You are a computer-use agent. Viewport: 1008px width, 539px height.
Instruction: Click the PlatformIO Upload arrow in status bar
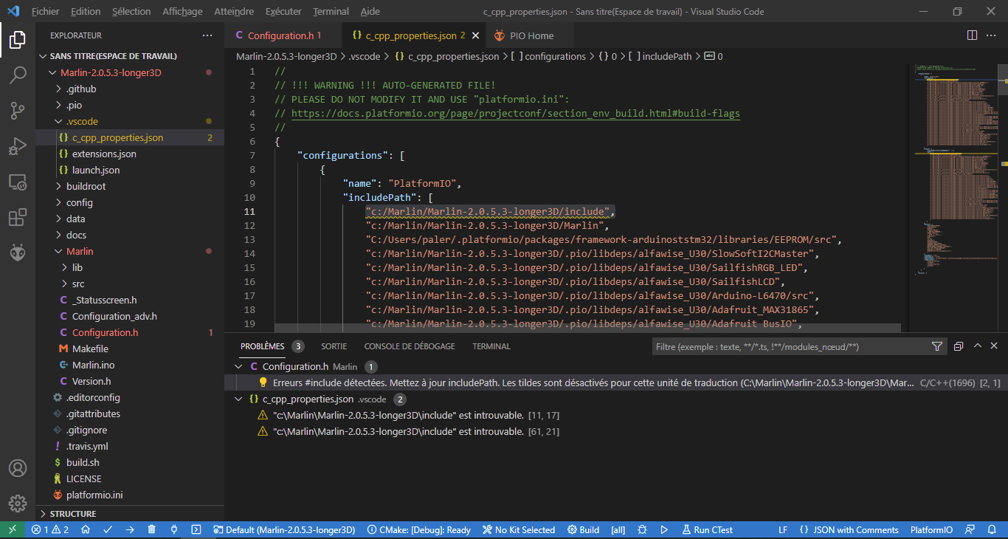click(130, 530)
